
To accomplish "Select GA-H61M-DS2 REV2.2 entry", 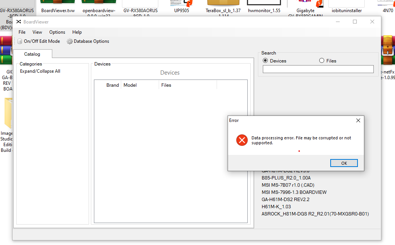I will click(x=286, y=200).
